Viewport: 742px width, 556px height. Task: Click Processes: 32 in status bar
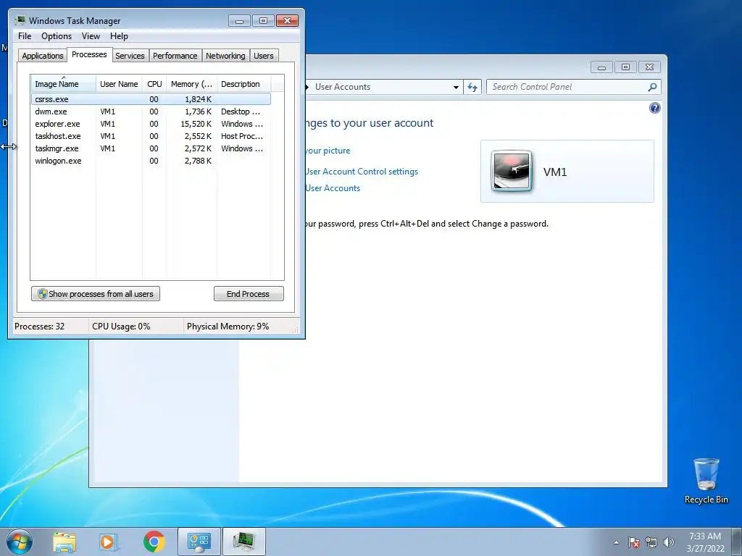[x=39, y=327]
